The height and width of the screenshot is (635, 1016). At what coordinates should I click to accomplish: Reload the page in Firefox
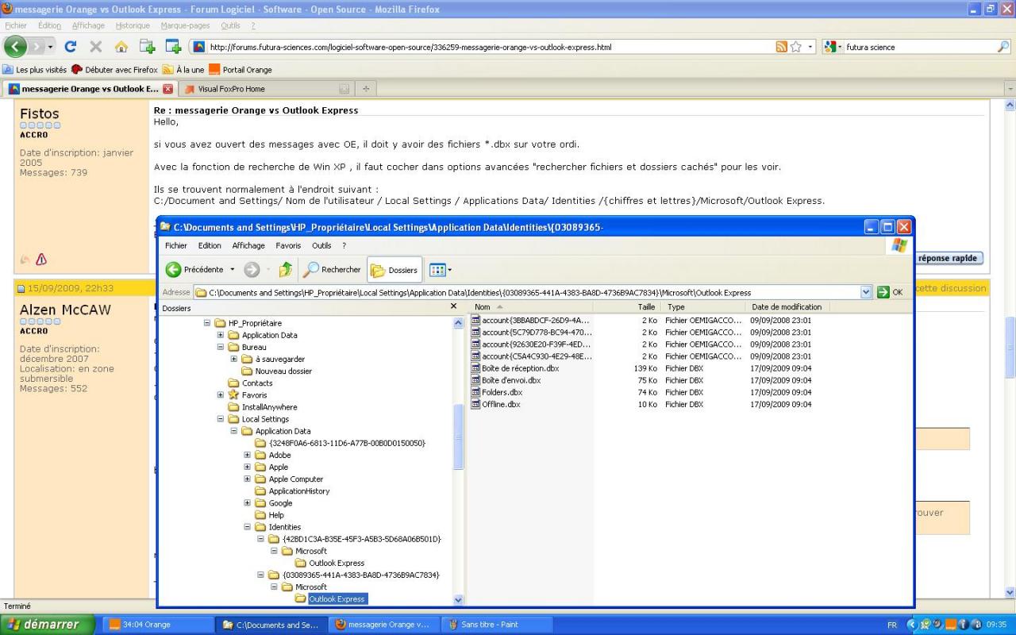tap(71, 47)
